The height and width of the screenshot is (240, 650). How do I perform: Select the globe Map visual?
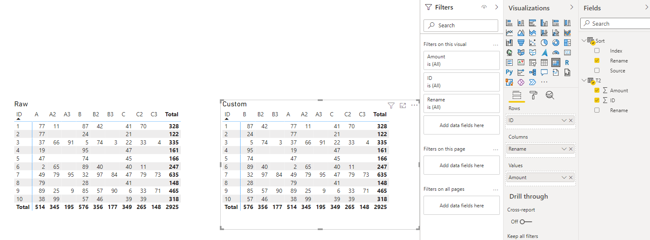click(x=509, y=53)
